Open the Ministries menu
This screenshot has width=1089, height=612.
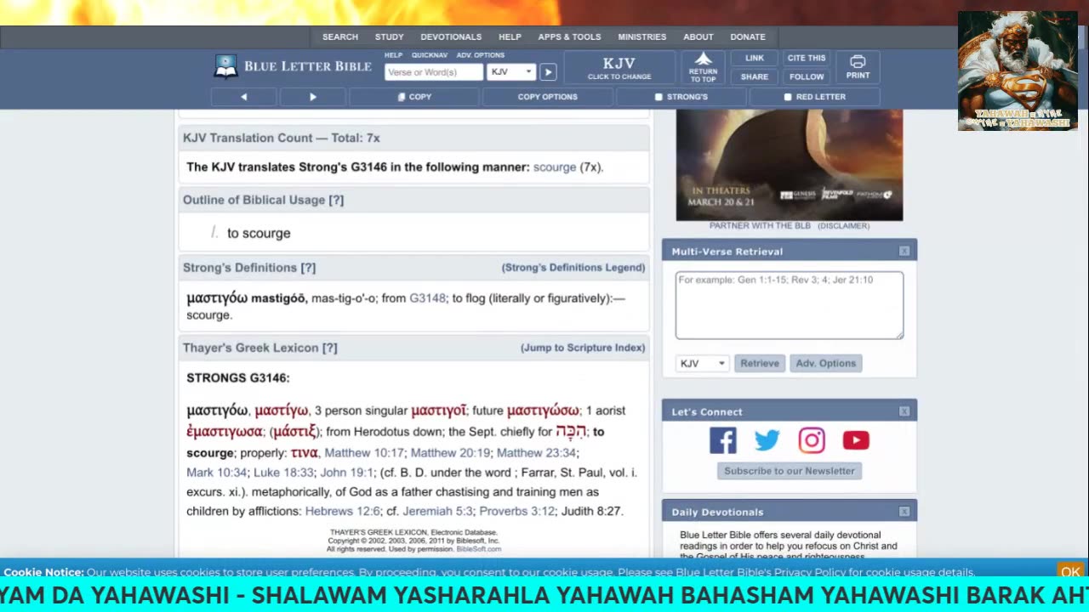tap(642, 37)
